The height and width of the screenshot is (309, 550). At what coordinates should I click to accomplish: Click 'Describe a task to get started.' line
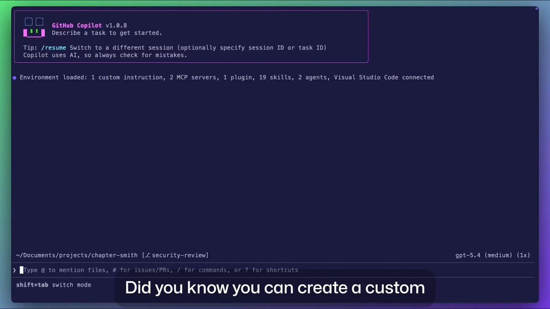pyautogui.click(x=107, y=33)
